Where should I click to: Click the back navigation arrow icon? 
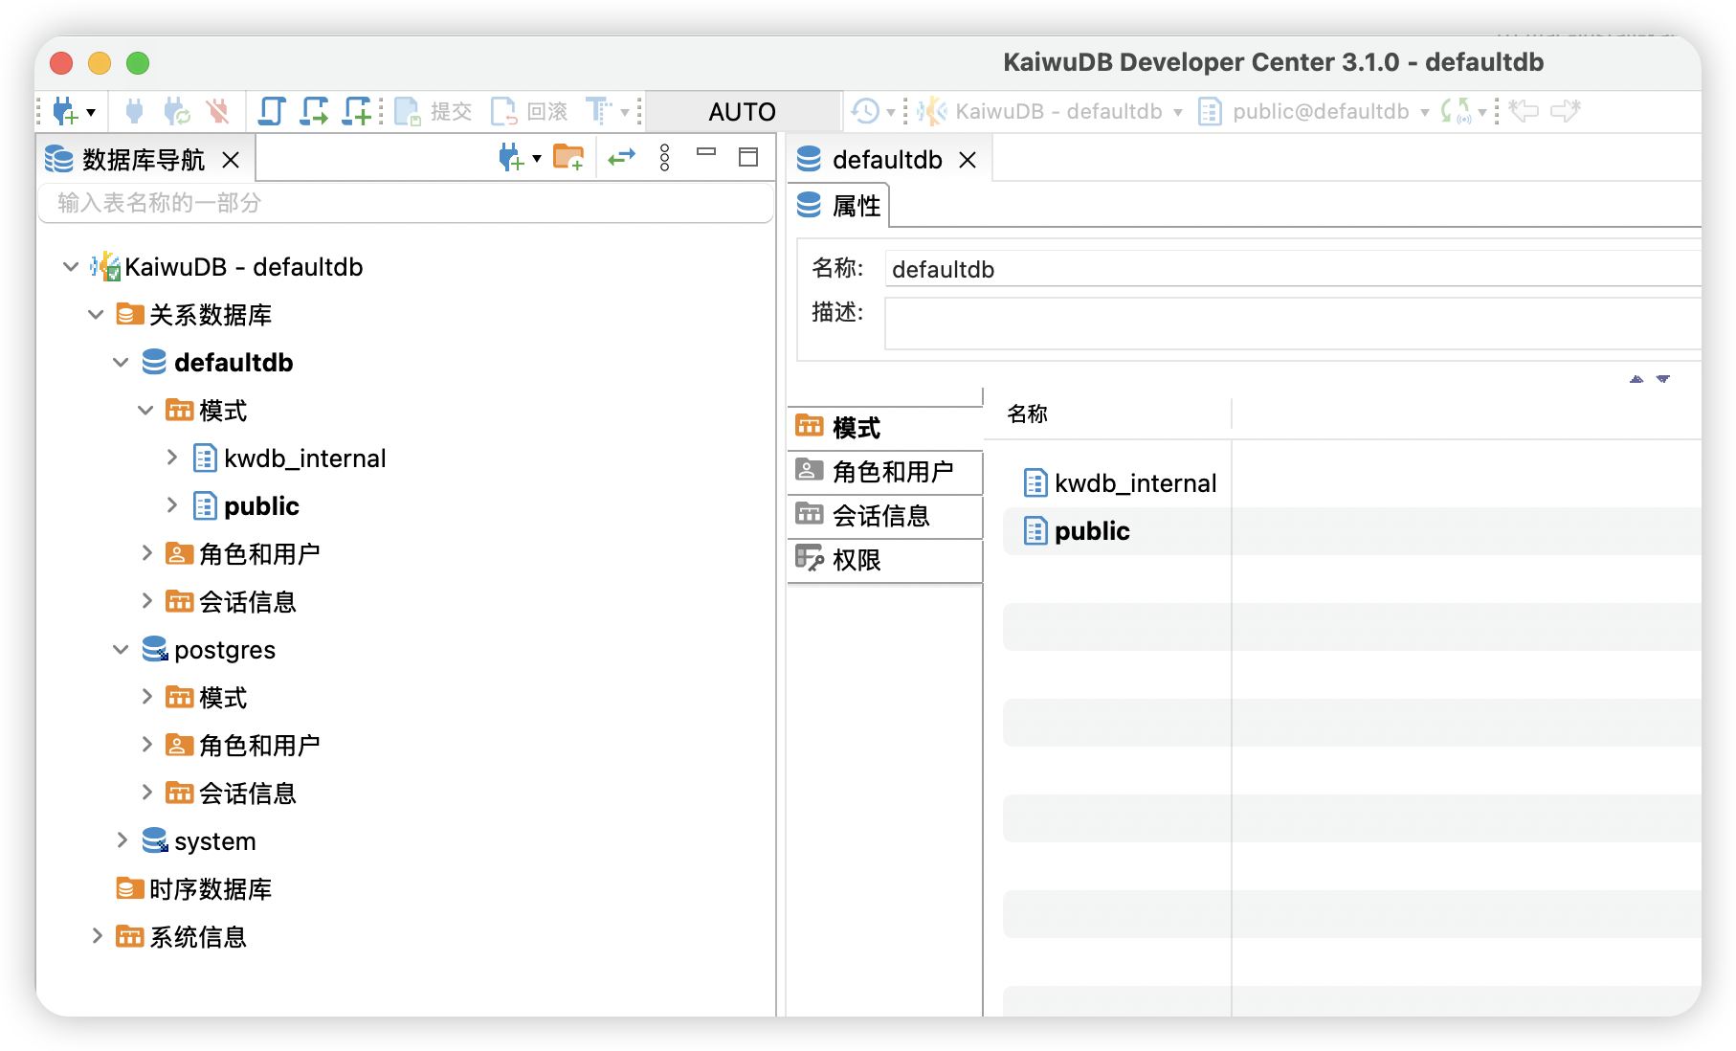pos(1524,112)
